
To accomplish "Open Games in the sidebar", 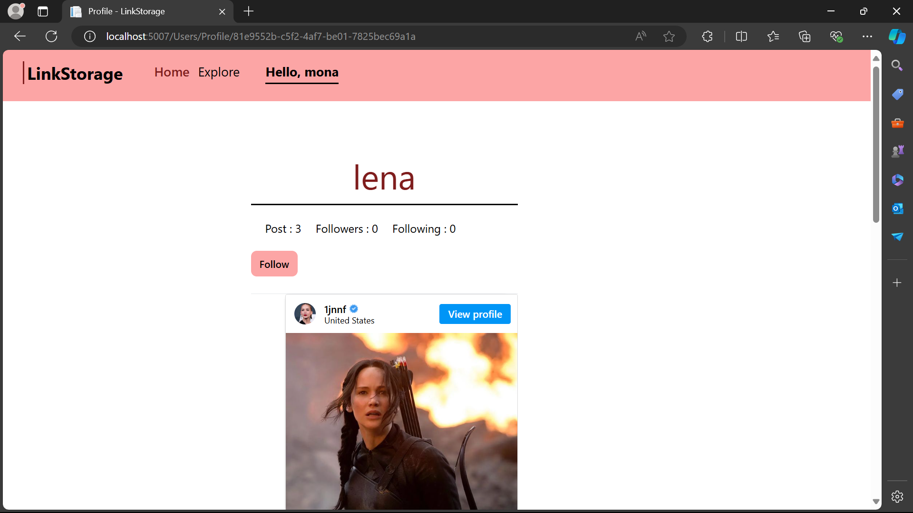I will [x=898, y=151].
